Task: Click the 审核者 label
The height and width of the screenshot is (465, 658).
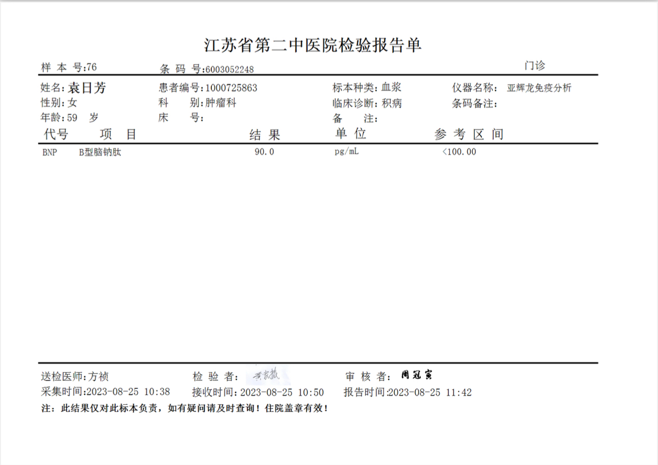Action: coord(368,377)
